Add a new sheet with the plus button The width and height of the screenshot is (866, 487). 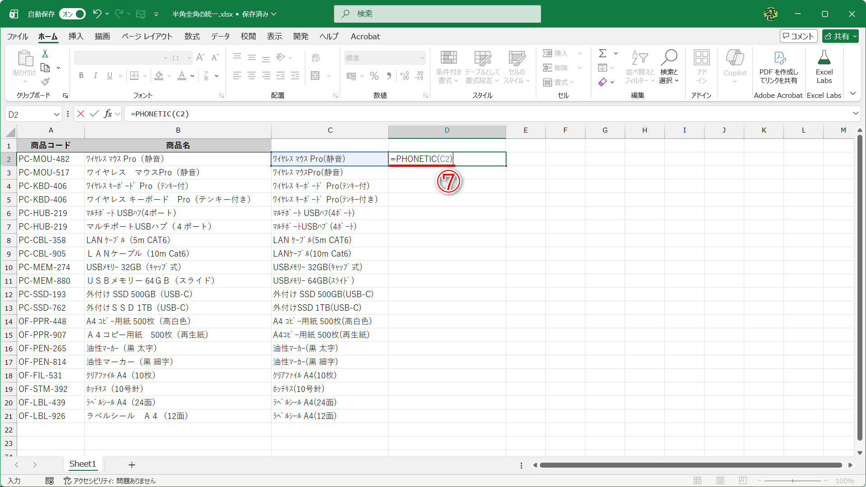132,464
